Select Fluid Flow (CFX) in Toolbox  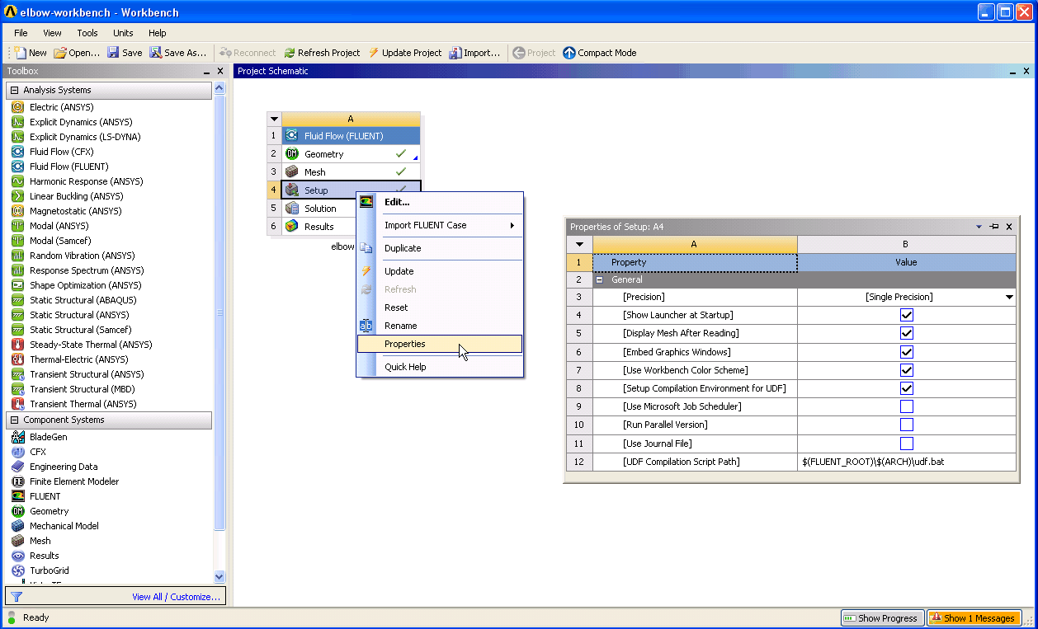[x=62, y=152]
